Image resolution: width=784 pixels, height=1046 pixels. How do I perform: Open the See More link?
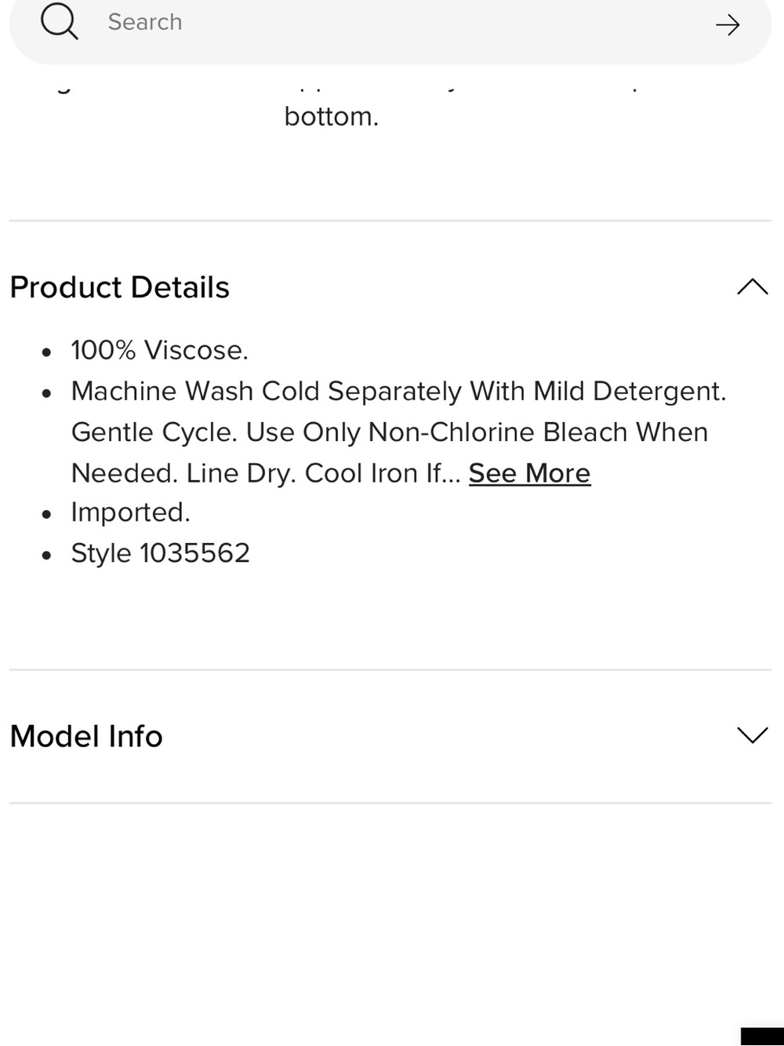(529, 473)
